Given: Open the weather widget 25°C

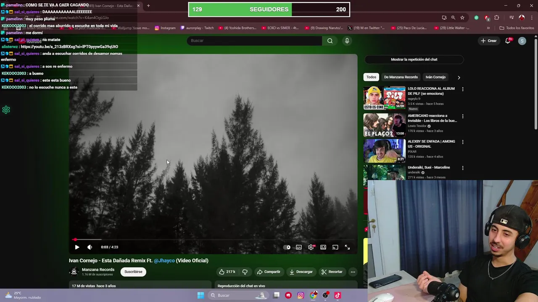Looking at the screenshot, I should (23, 295).
